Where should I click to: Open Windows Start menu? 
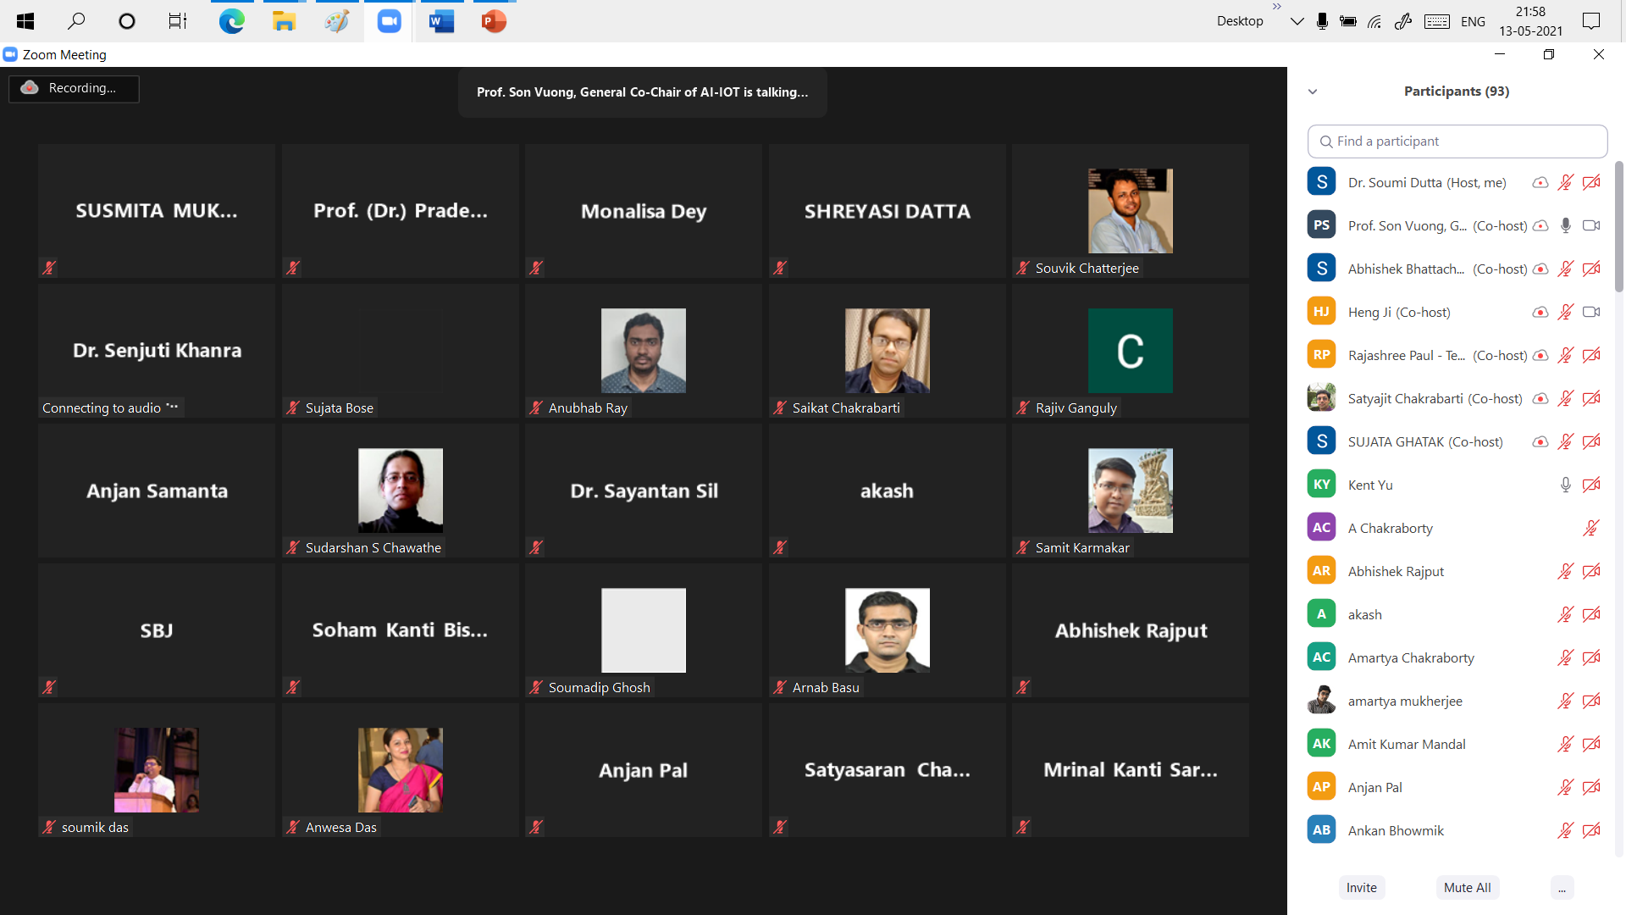click(25, 21)
